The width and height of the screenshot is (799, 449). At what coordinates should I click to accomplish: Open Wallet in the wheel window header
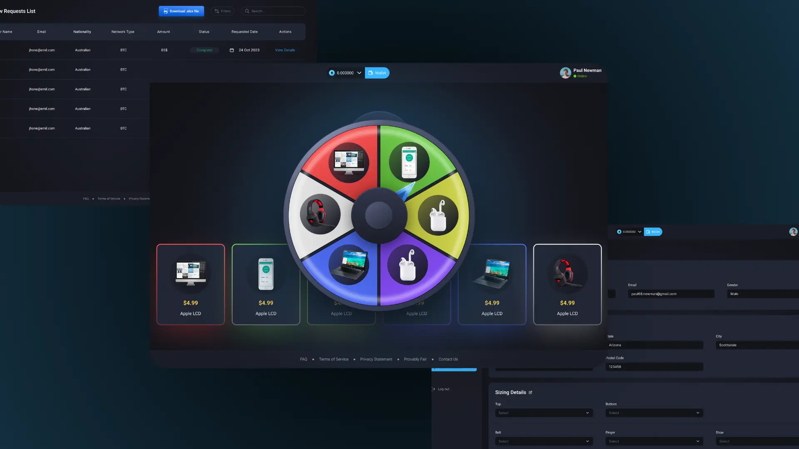point(377,73)
